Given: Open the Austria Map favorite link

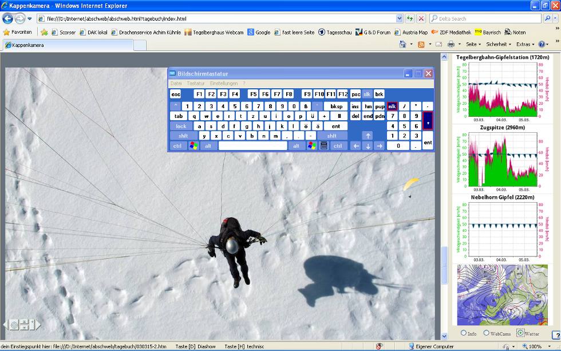Looking at the screenshot, I should [x=411, y=32].
